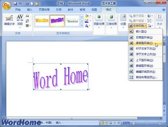Click 100% zoom level button
The image size is (168, 127).
coord(126,123)
